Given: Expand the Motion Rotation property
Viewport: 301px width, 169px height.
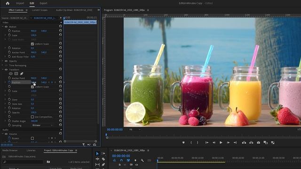Looking at the screenshot, I should pos(5,48).
